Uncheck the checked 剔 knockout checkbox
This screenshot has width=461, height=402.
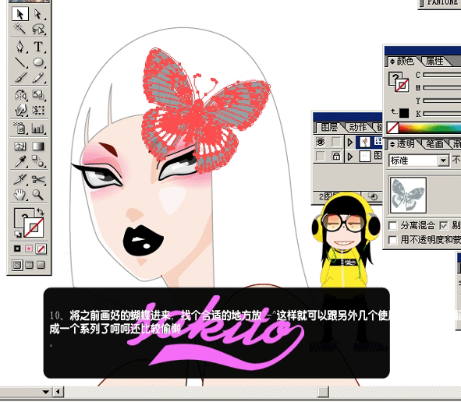point(443,225)
